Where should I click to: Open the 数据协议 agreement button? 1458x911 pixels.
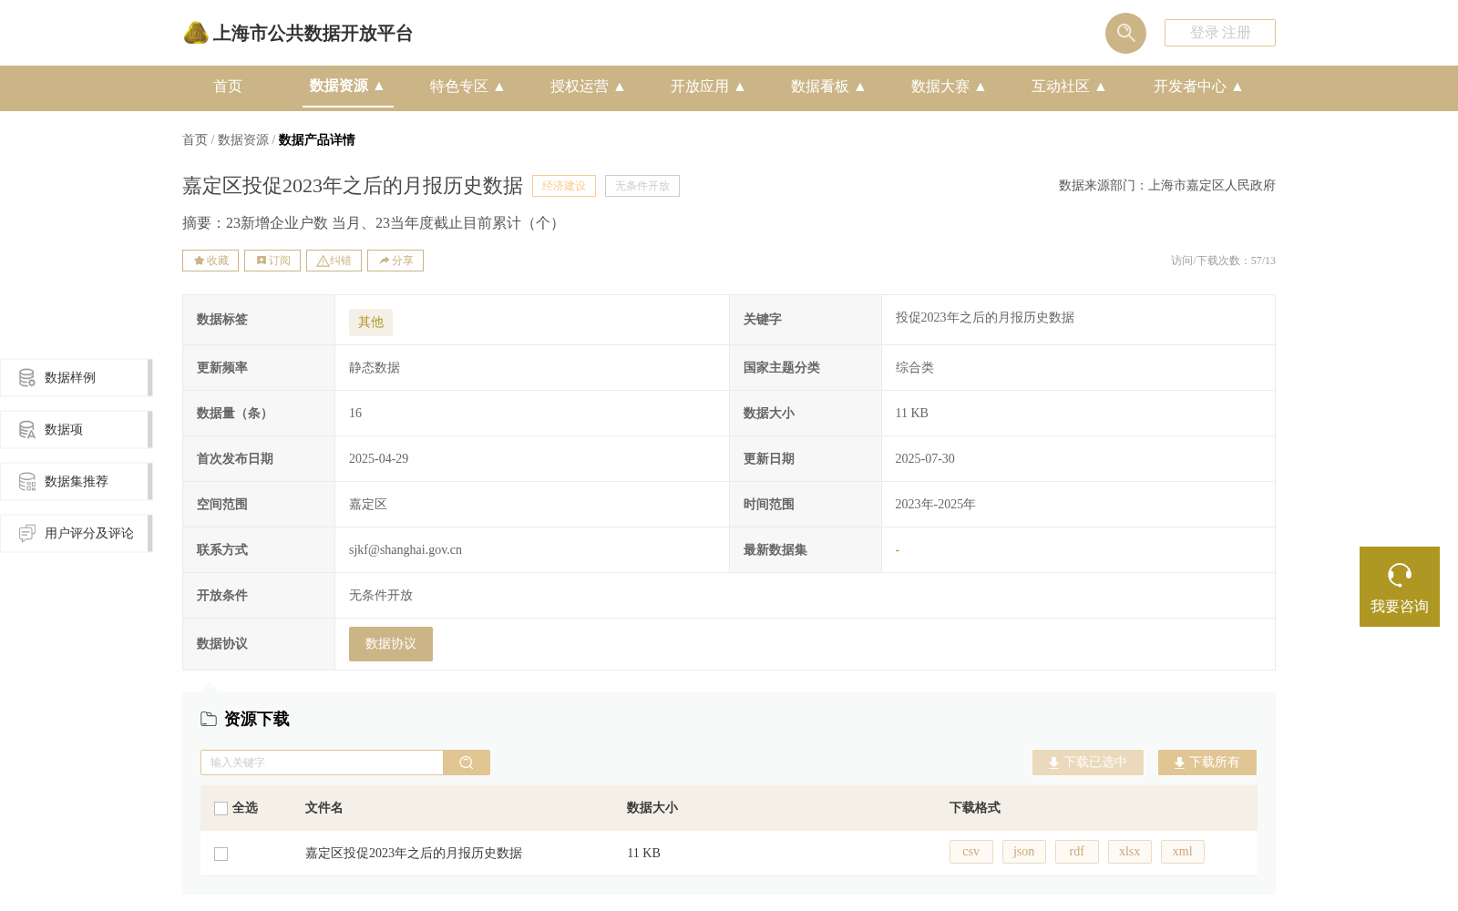tap(391, 644)
